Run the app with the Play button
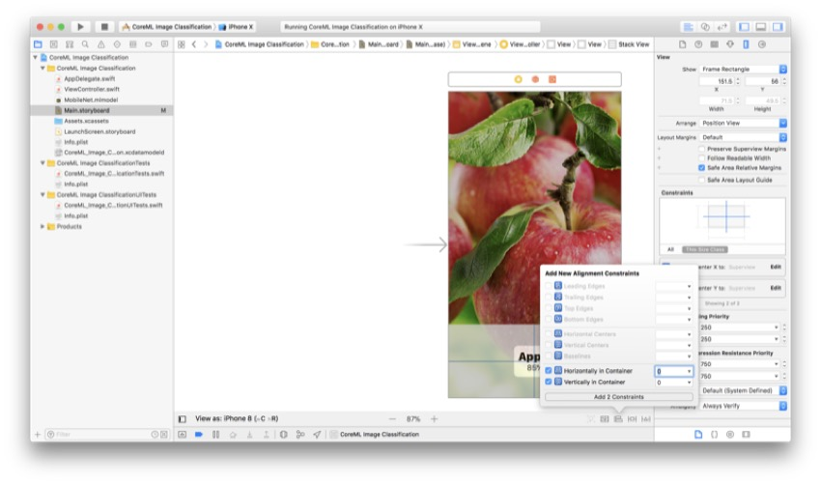The height and width of the screenshot is (484, 821). point(80,26)
